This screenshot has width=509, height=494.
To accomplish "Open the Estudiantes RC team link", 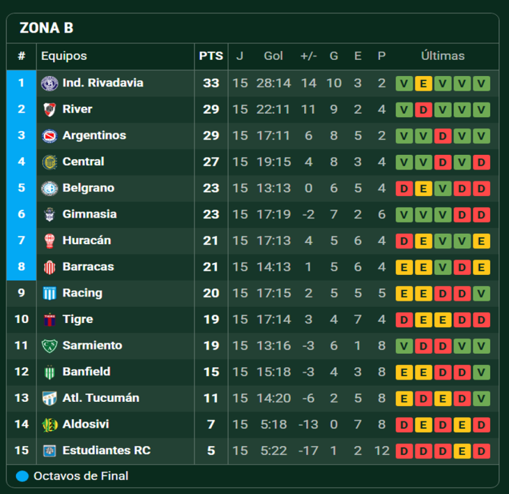I will pos(106,450).
